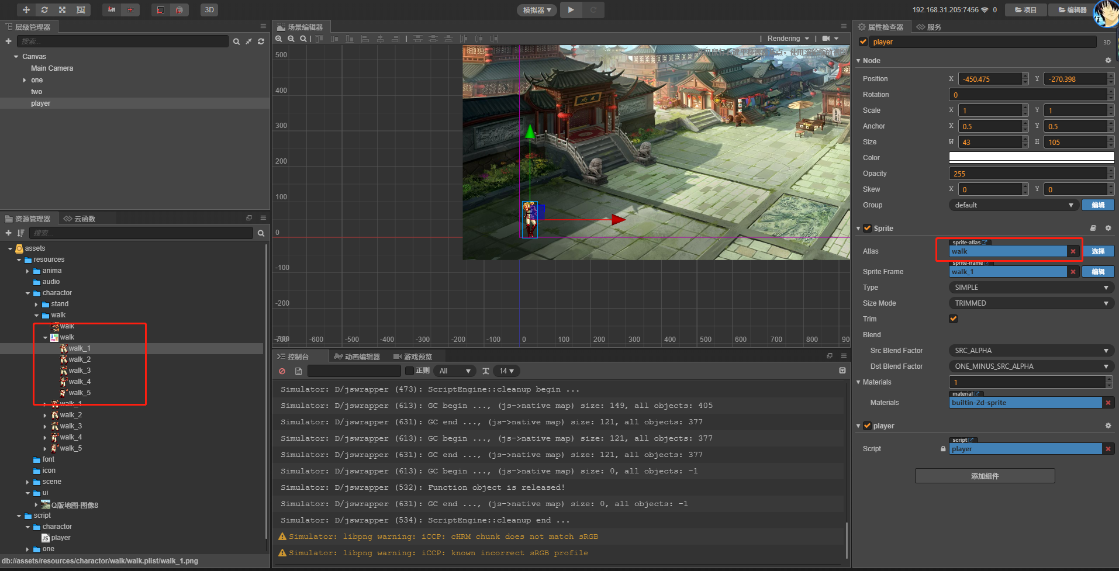Open the 模拟器 preview platform dropdown
The image size is (1119, 571).
tap(537, 10)
